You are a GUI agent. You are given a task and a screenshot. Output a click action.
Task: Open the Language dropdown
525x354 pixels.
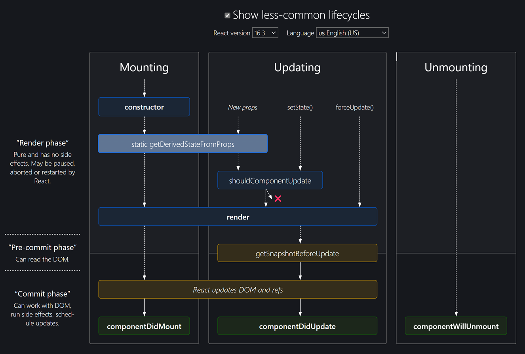pyautogui.click(x=352, y=33)
